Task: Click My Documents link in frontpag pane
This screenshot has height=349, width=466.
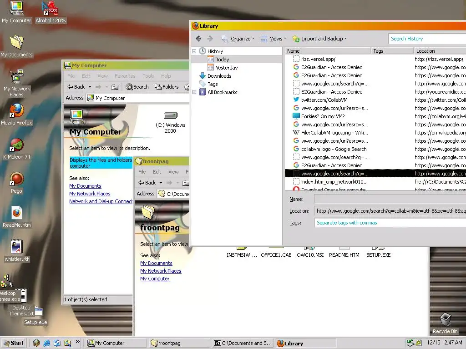Action: [157, 263]
